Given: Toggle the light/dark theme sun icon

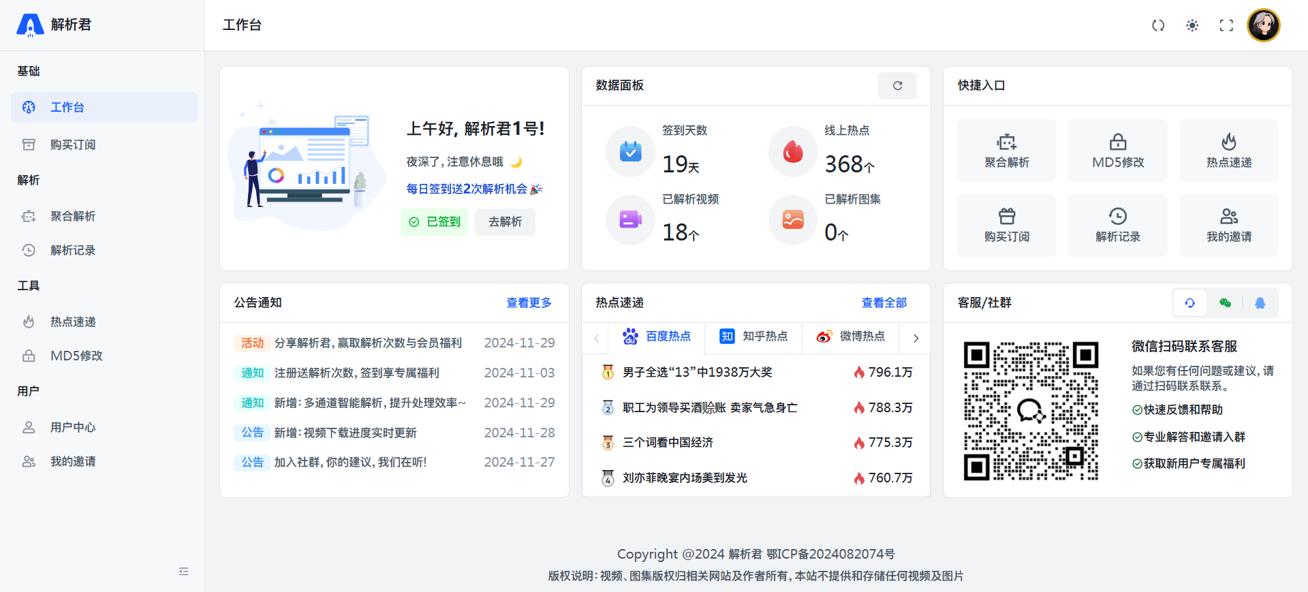Looking at the screenshot, I should (x=1192, y=25).
